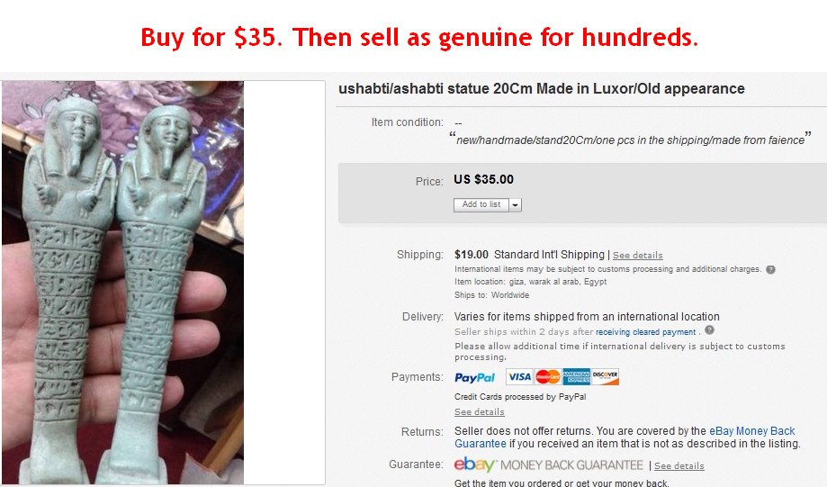Click the Discover card icon
The height and width of the screenshot is (487, 827).
tap(606, 377)
